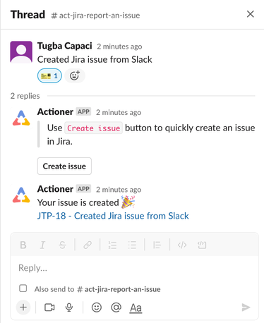This screenshot has height=323, width=264.
Task: Toggle bold formatting in the reply toolbar
Action: click(23, 245)
